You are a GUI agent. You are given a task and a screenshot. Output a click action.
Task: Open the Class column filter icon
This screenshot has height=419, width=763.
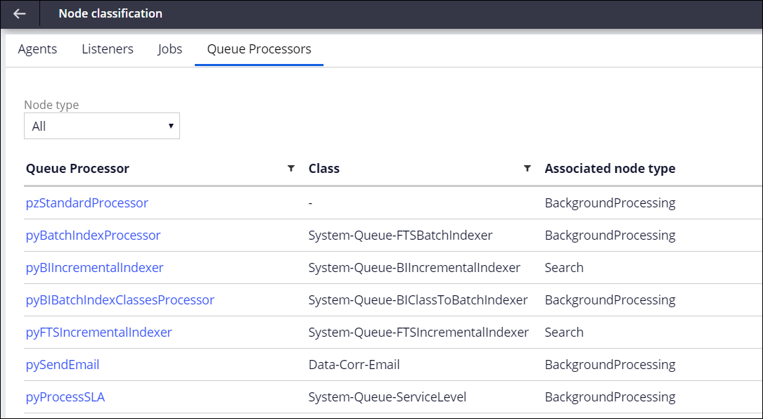(527, 169)
